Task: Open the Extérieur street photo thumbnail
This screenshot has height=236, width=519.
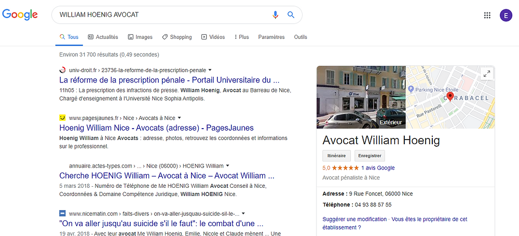Action: pos(361,97)
